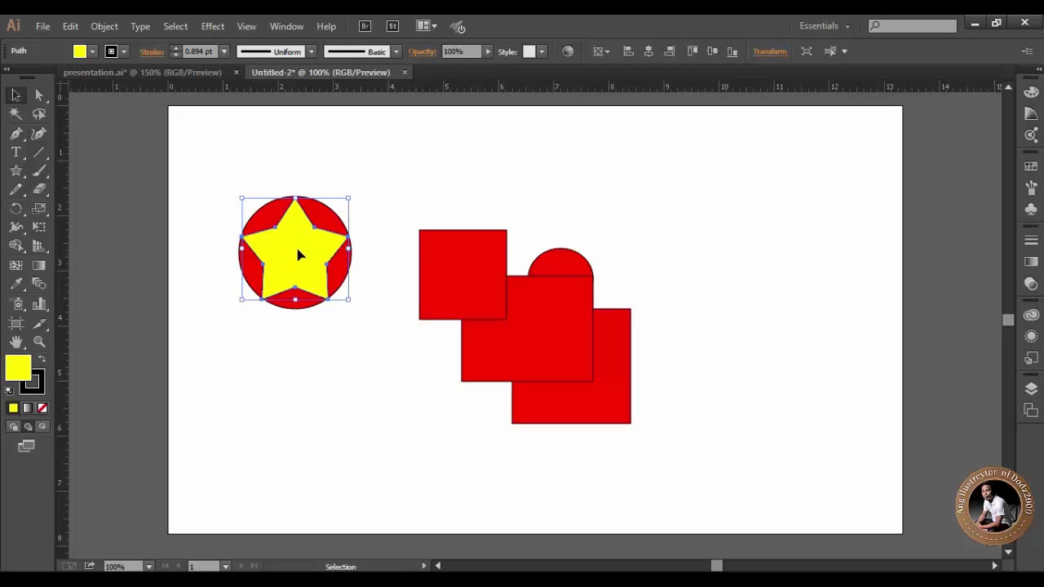This screenshot has height=587, width=1044.
Task: Open the Stroke color dropdown arrow
Action: [123, 51]
